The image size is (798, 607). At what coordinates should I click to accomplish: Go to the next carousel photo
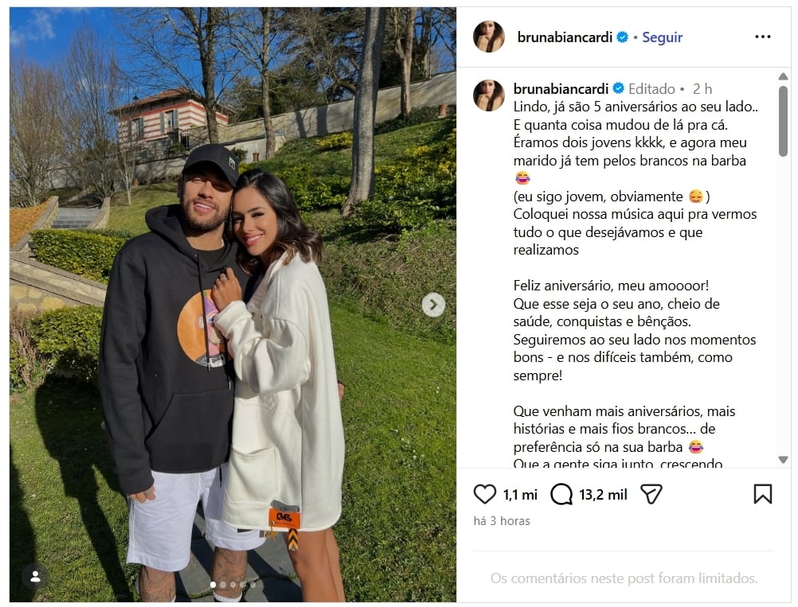tap(433, 305)
